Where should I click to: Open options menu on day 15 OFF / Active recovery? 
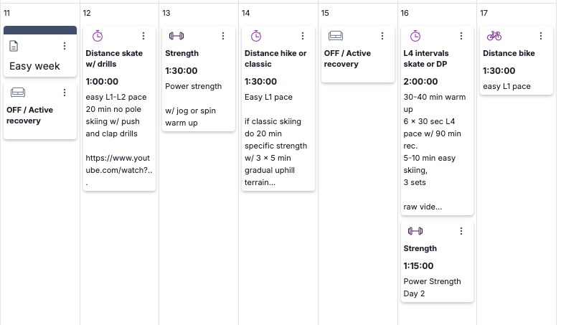coord(382,36)
